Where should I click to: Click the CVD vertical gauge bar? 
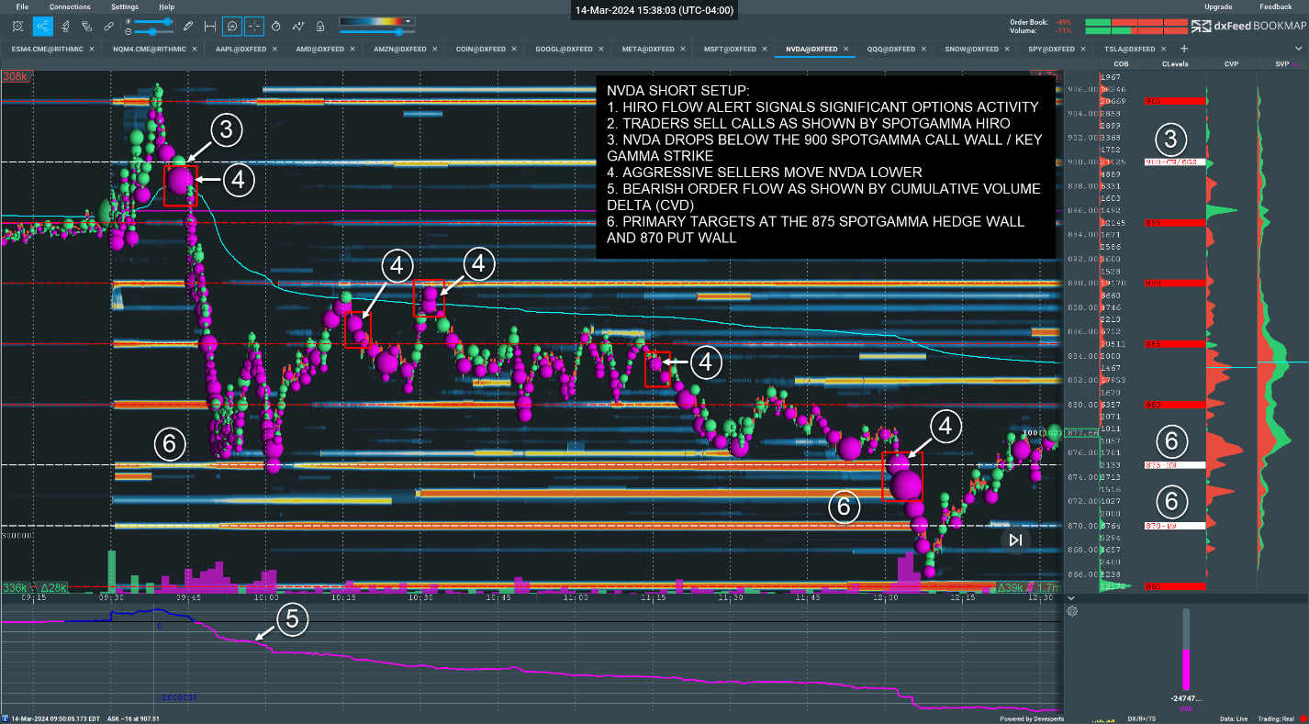[1185, 649]
